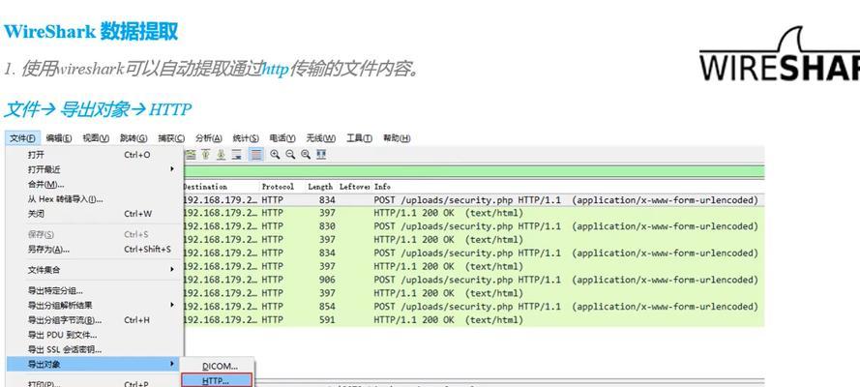860x387 pixels.
Task: Open the 文件(F) menu
Action: click(22, 138)
